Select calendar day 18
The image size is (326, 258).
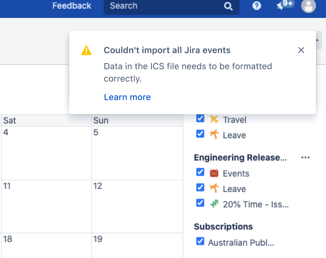coord(47,246)
